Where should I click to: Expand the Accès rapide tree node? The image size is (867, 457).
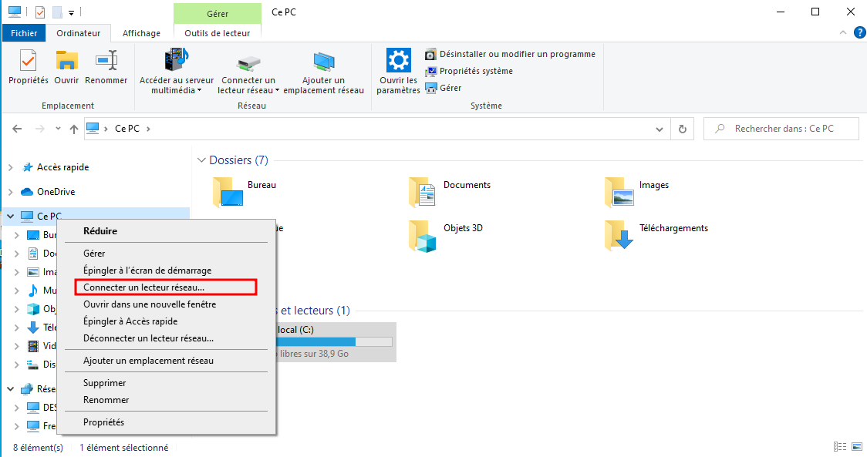pos(10,167)
